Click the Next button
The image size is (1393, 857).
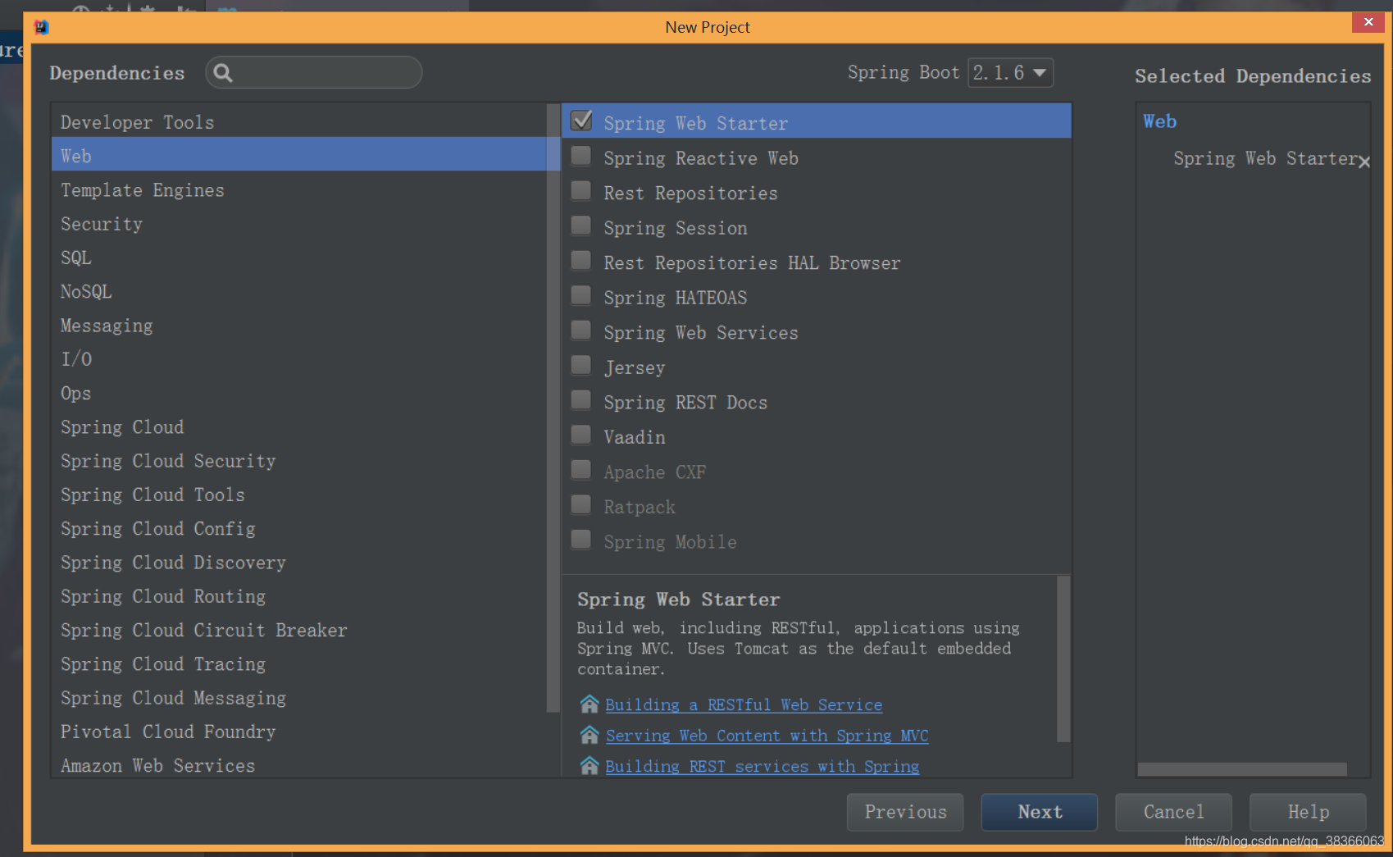click(1040, 812)
